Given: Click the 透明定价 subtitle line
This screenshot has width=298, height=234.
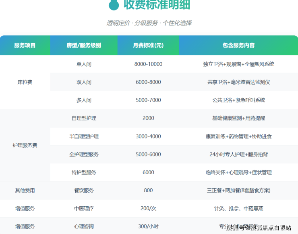Looking at the screenshot, I should [x=149, y=23].
